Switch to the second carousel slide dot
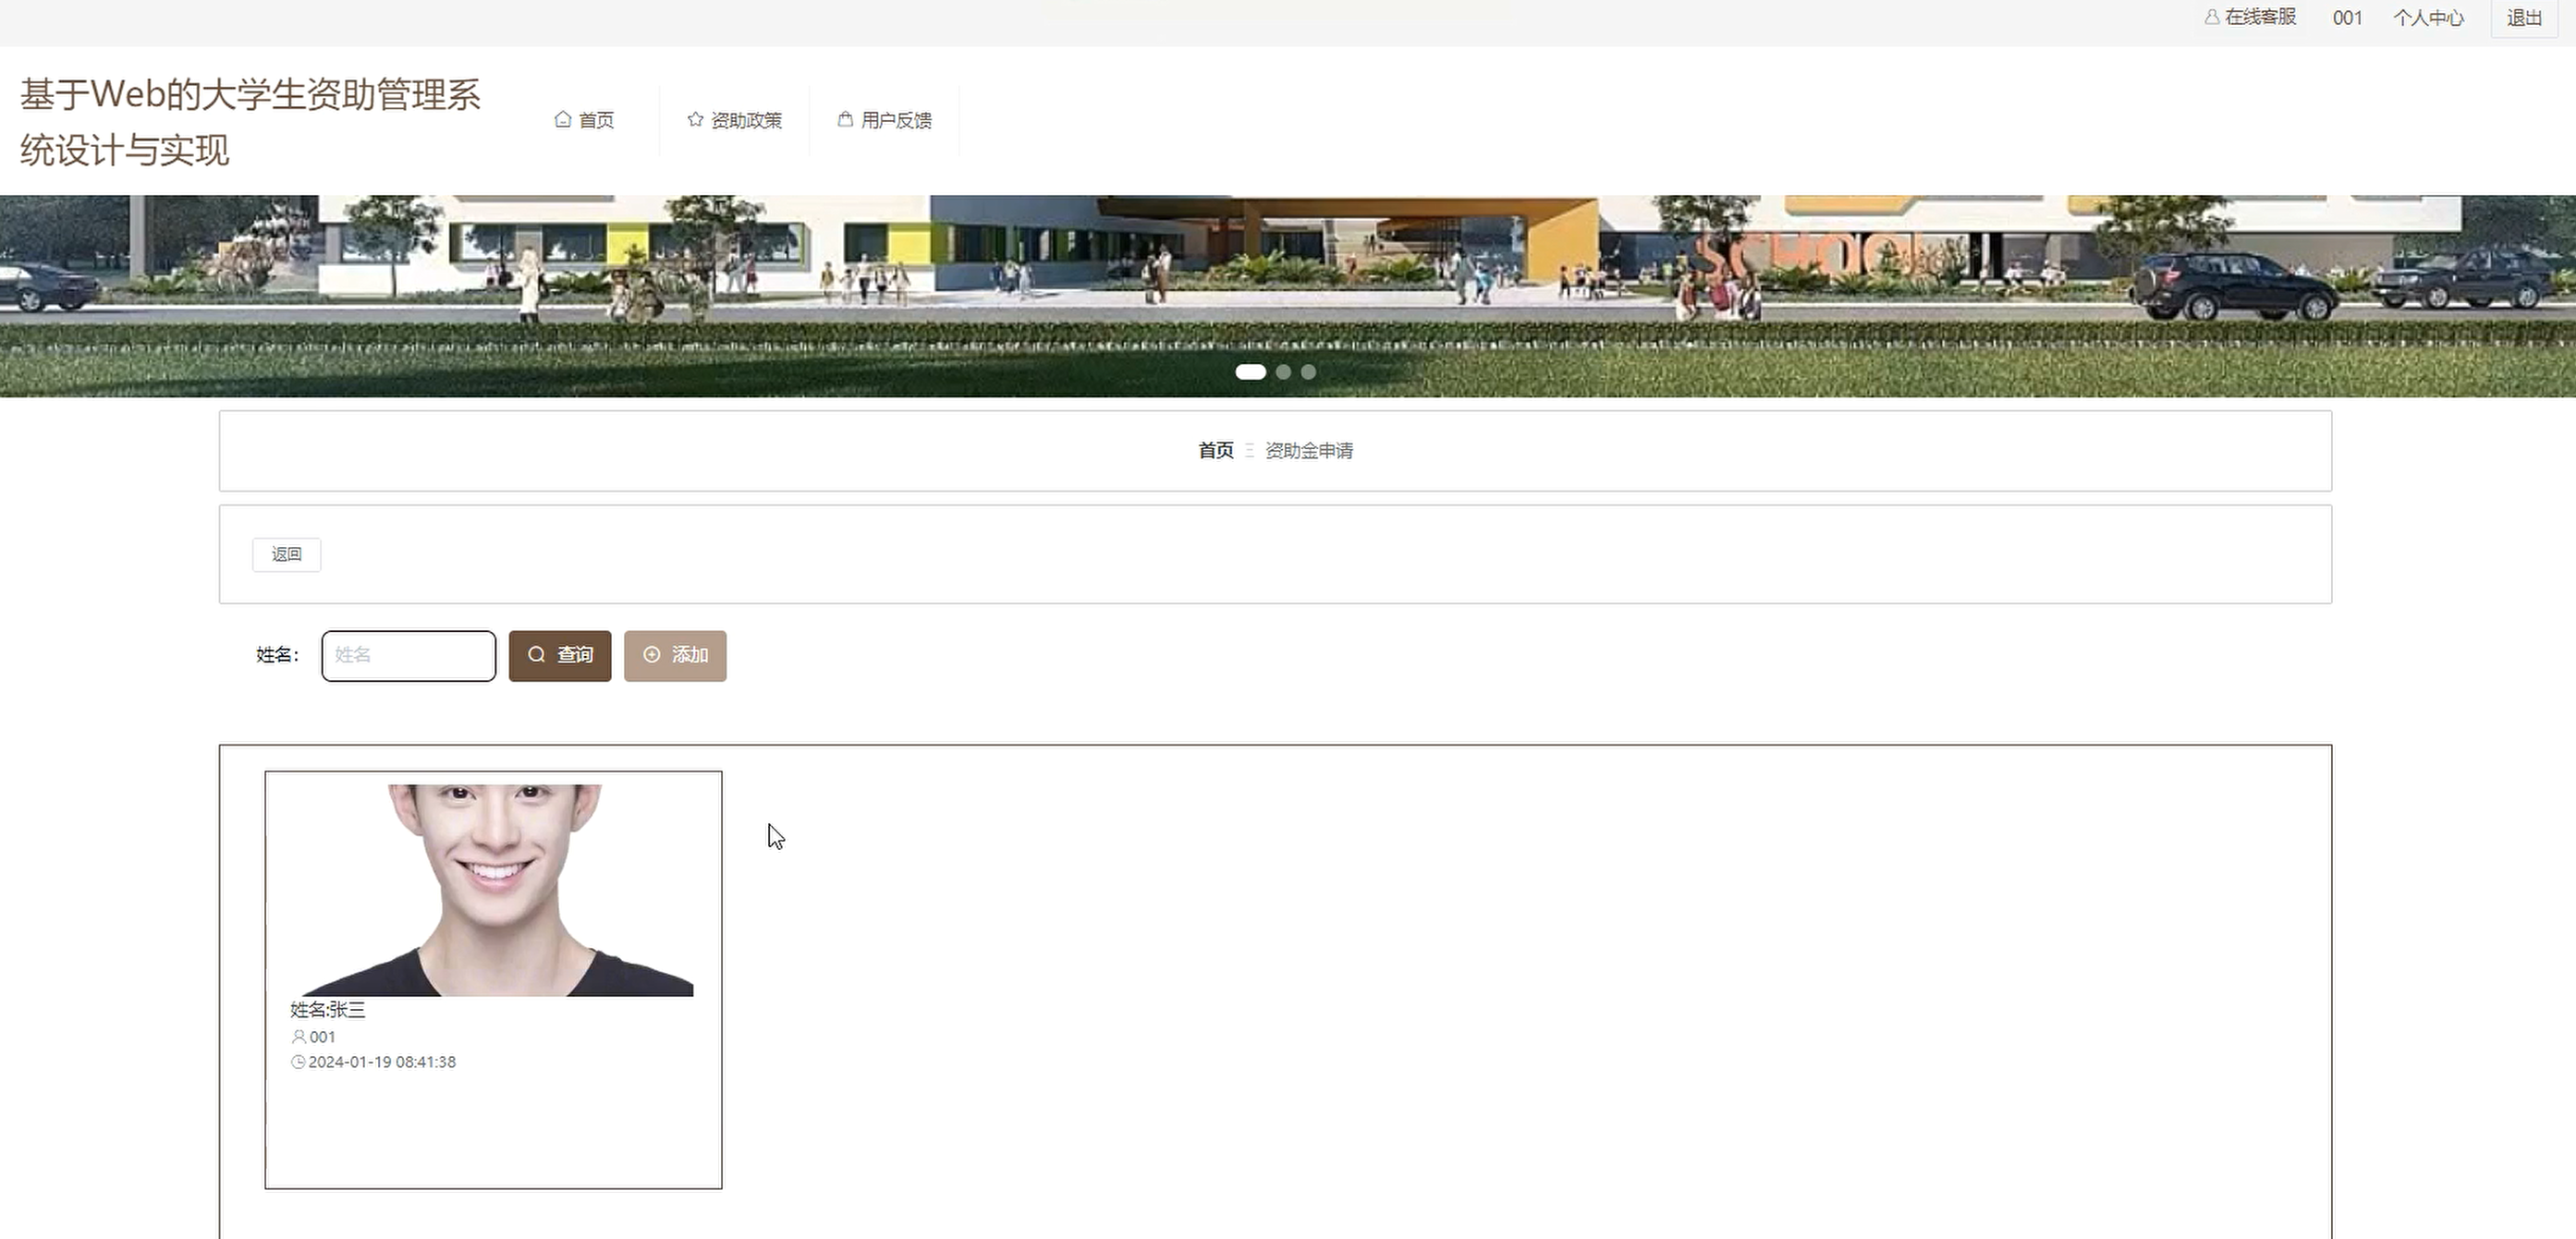This screenshot has width=2576, height=1239. pos(1283,372)
